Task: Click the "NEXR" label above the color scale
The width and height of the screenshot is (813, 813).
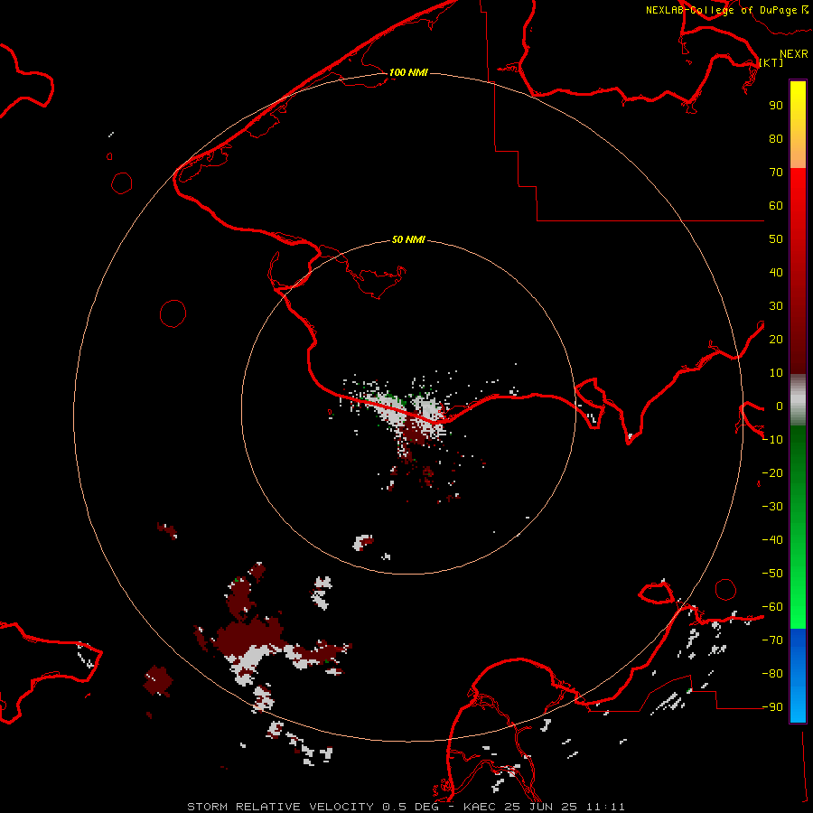Action: [794, 54]
